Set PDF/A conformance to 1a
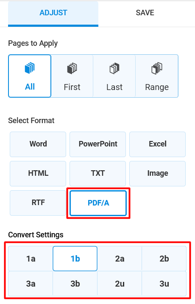Image resolution: width=195 pixels, height=304 pixels. [x=31, y=259]
